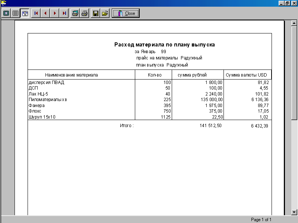This screenshot has height=223, width=298.
Task: Click the vertical scrollbar up arrow
Action: click(x=294, y=23)
